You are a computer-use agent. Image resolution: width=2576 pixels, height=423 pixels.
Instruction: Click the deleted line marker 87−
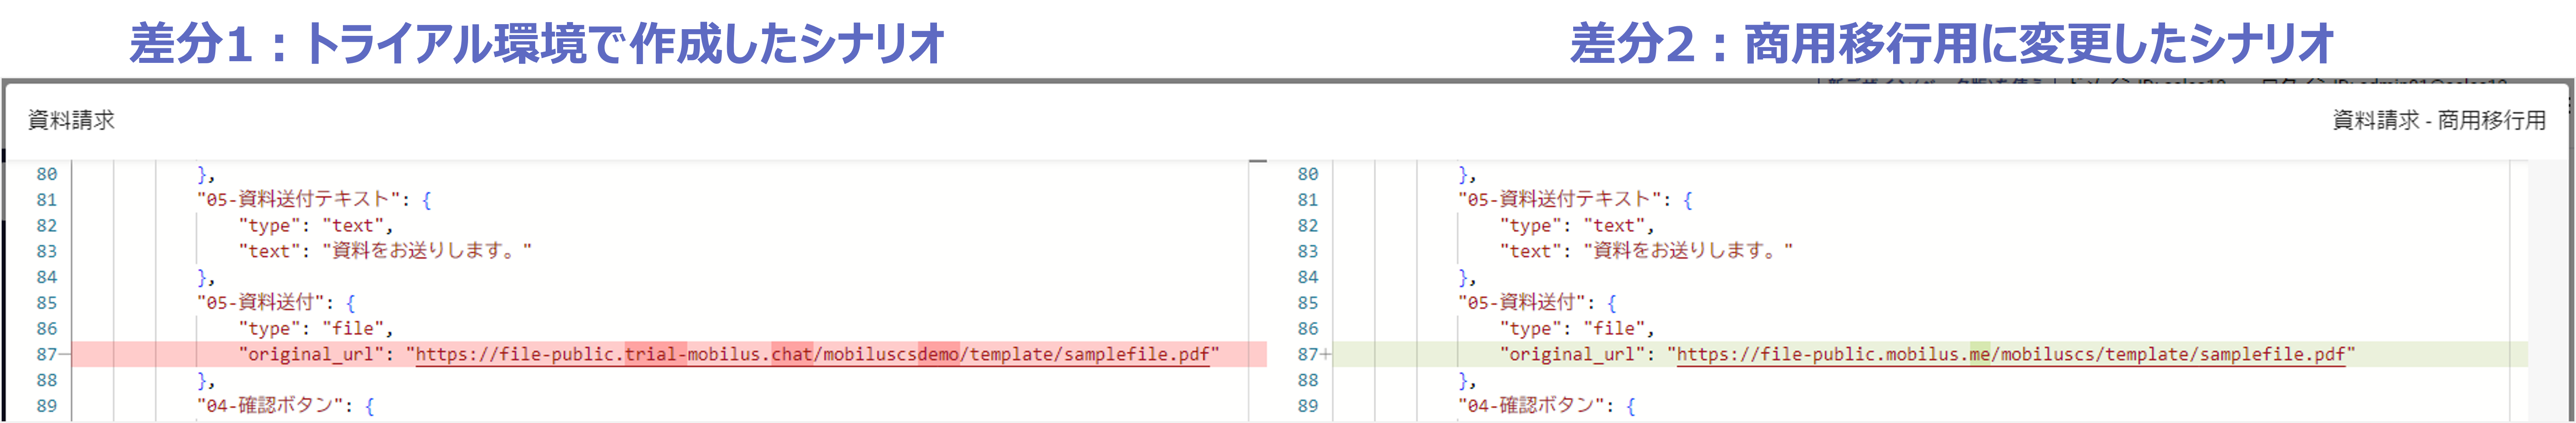pos(52,354)
